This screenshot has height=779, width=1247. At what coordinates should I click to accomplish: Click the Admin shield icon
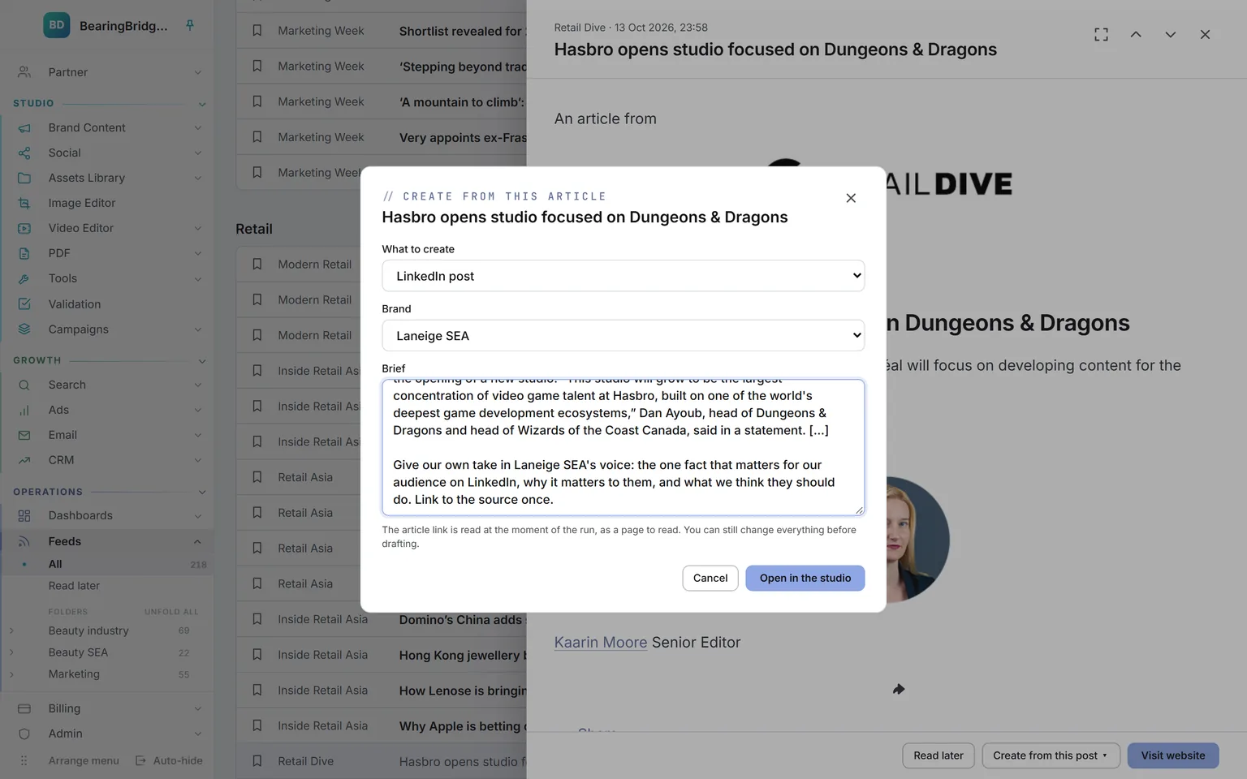pos(24,734)
